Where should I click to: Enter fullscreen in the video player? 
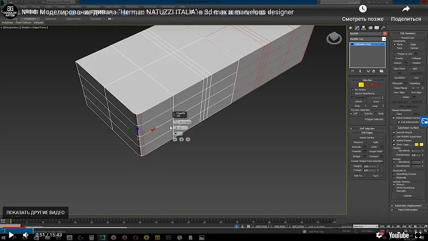(418, 235)
